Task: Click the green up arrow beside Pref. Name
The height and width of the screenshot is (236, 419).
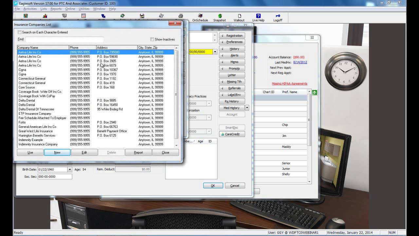Action: (315, 92)
